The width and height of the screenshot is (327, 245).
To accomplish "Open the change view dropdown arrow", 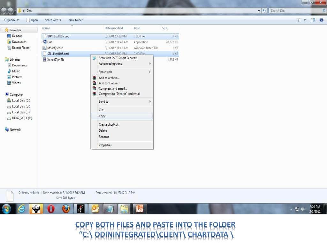I will point(305,20).
